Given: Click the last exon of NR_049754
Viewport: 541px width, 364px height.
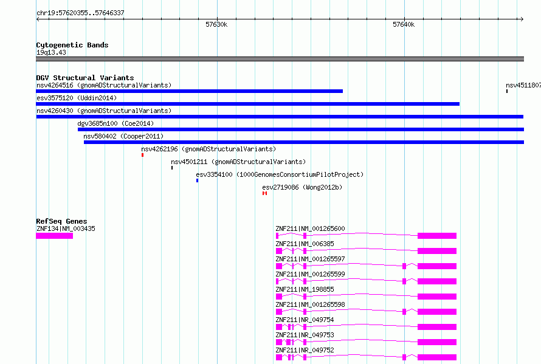Looking at the screenshot, I should (x=437, y=327).
